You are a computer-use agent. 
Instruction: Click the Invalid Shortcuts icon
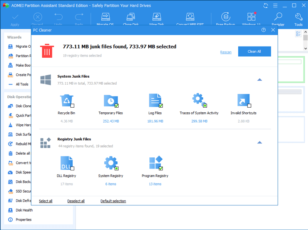tap(243, 100)
